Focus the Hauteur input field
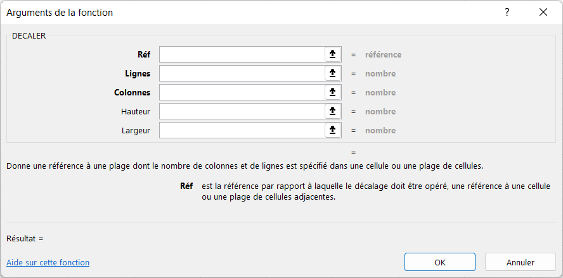 242,111
